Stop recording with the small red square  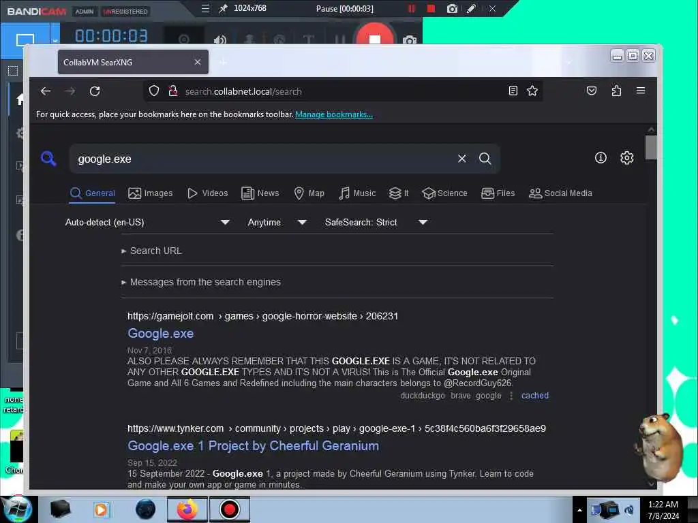pyautogui.click(x=431, y=8)
